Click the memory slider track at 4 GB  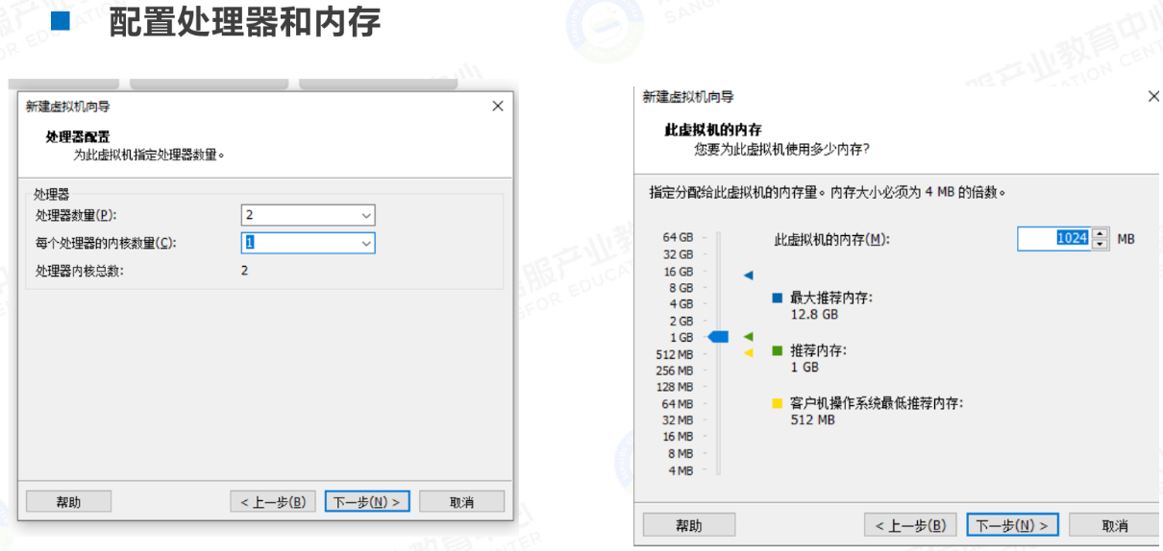click(718, 304)
